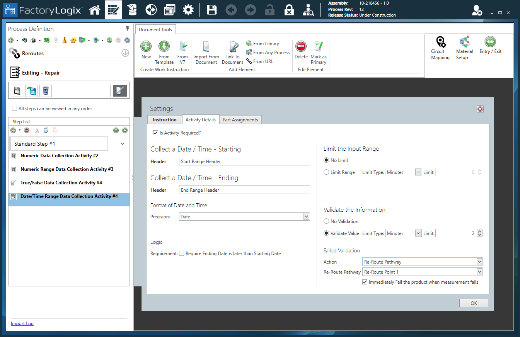Enable Require Ending Date is later than Starting Date

point(182,253)
